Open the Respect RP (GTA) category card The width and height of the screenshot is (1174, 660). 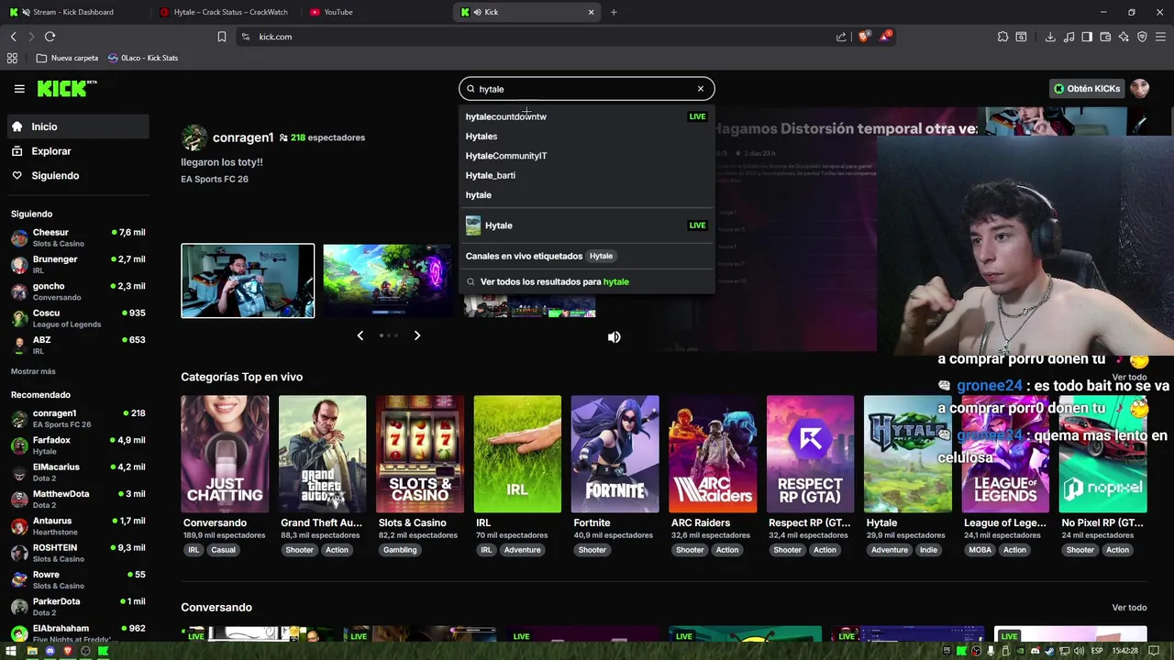pyautogui.click(x=810, y=454)
